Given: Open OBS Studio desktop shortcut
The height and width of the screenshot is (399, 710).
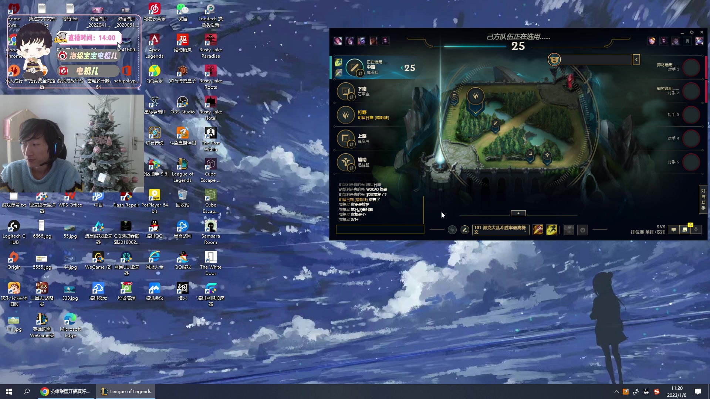Looking at the screenshot, I should [182, 105].
